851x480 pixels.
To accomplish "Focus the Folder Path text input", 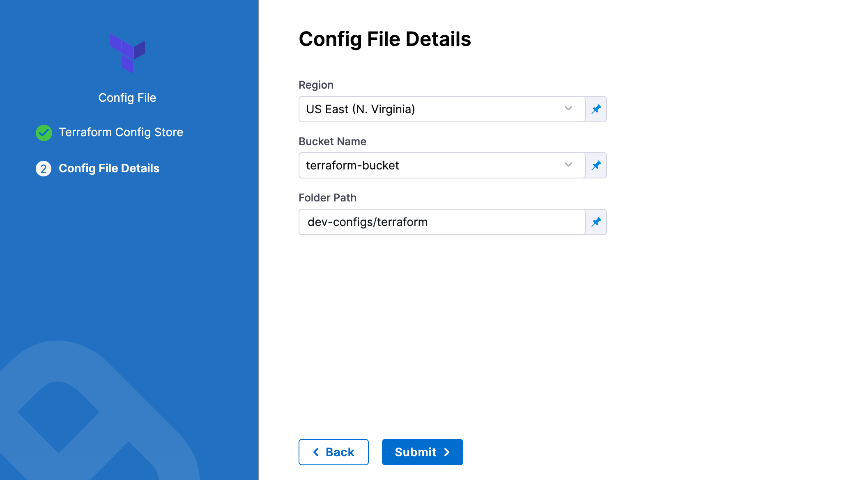I will [x=442, y=222].
